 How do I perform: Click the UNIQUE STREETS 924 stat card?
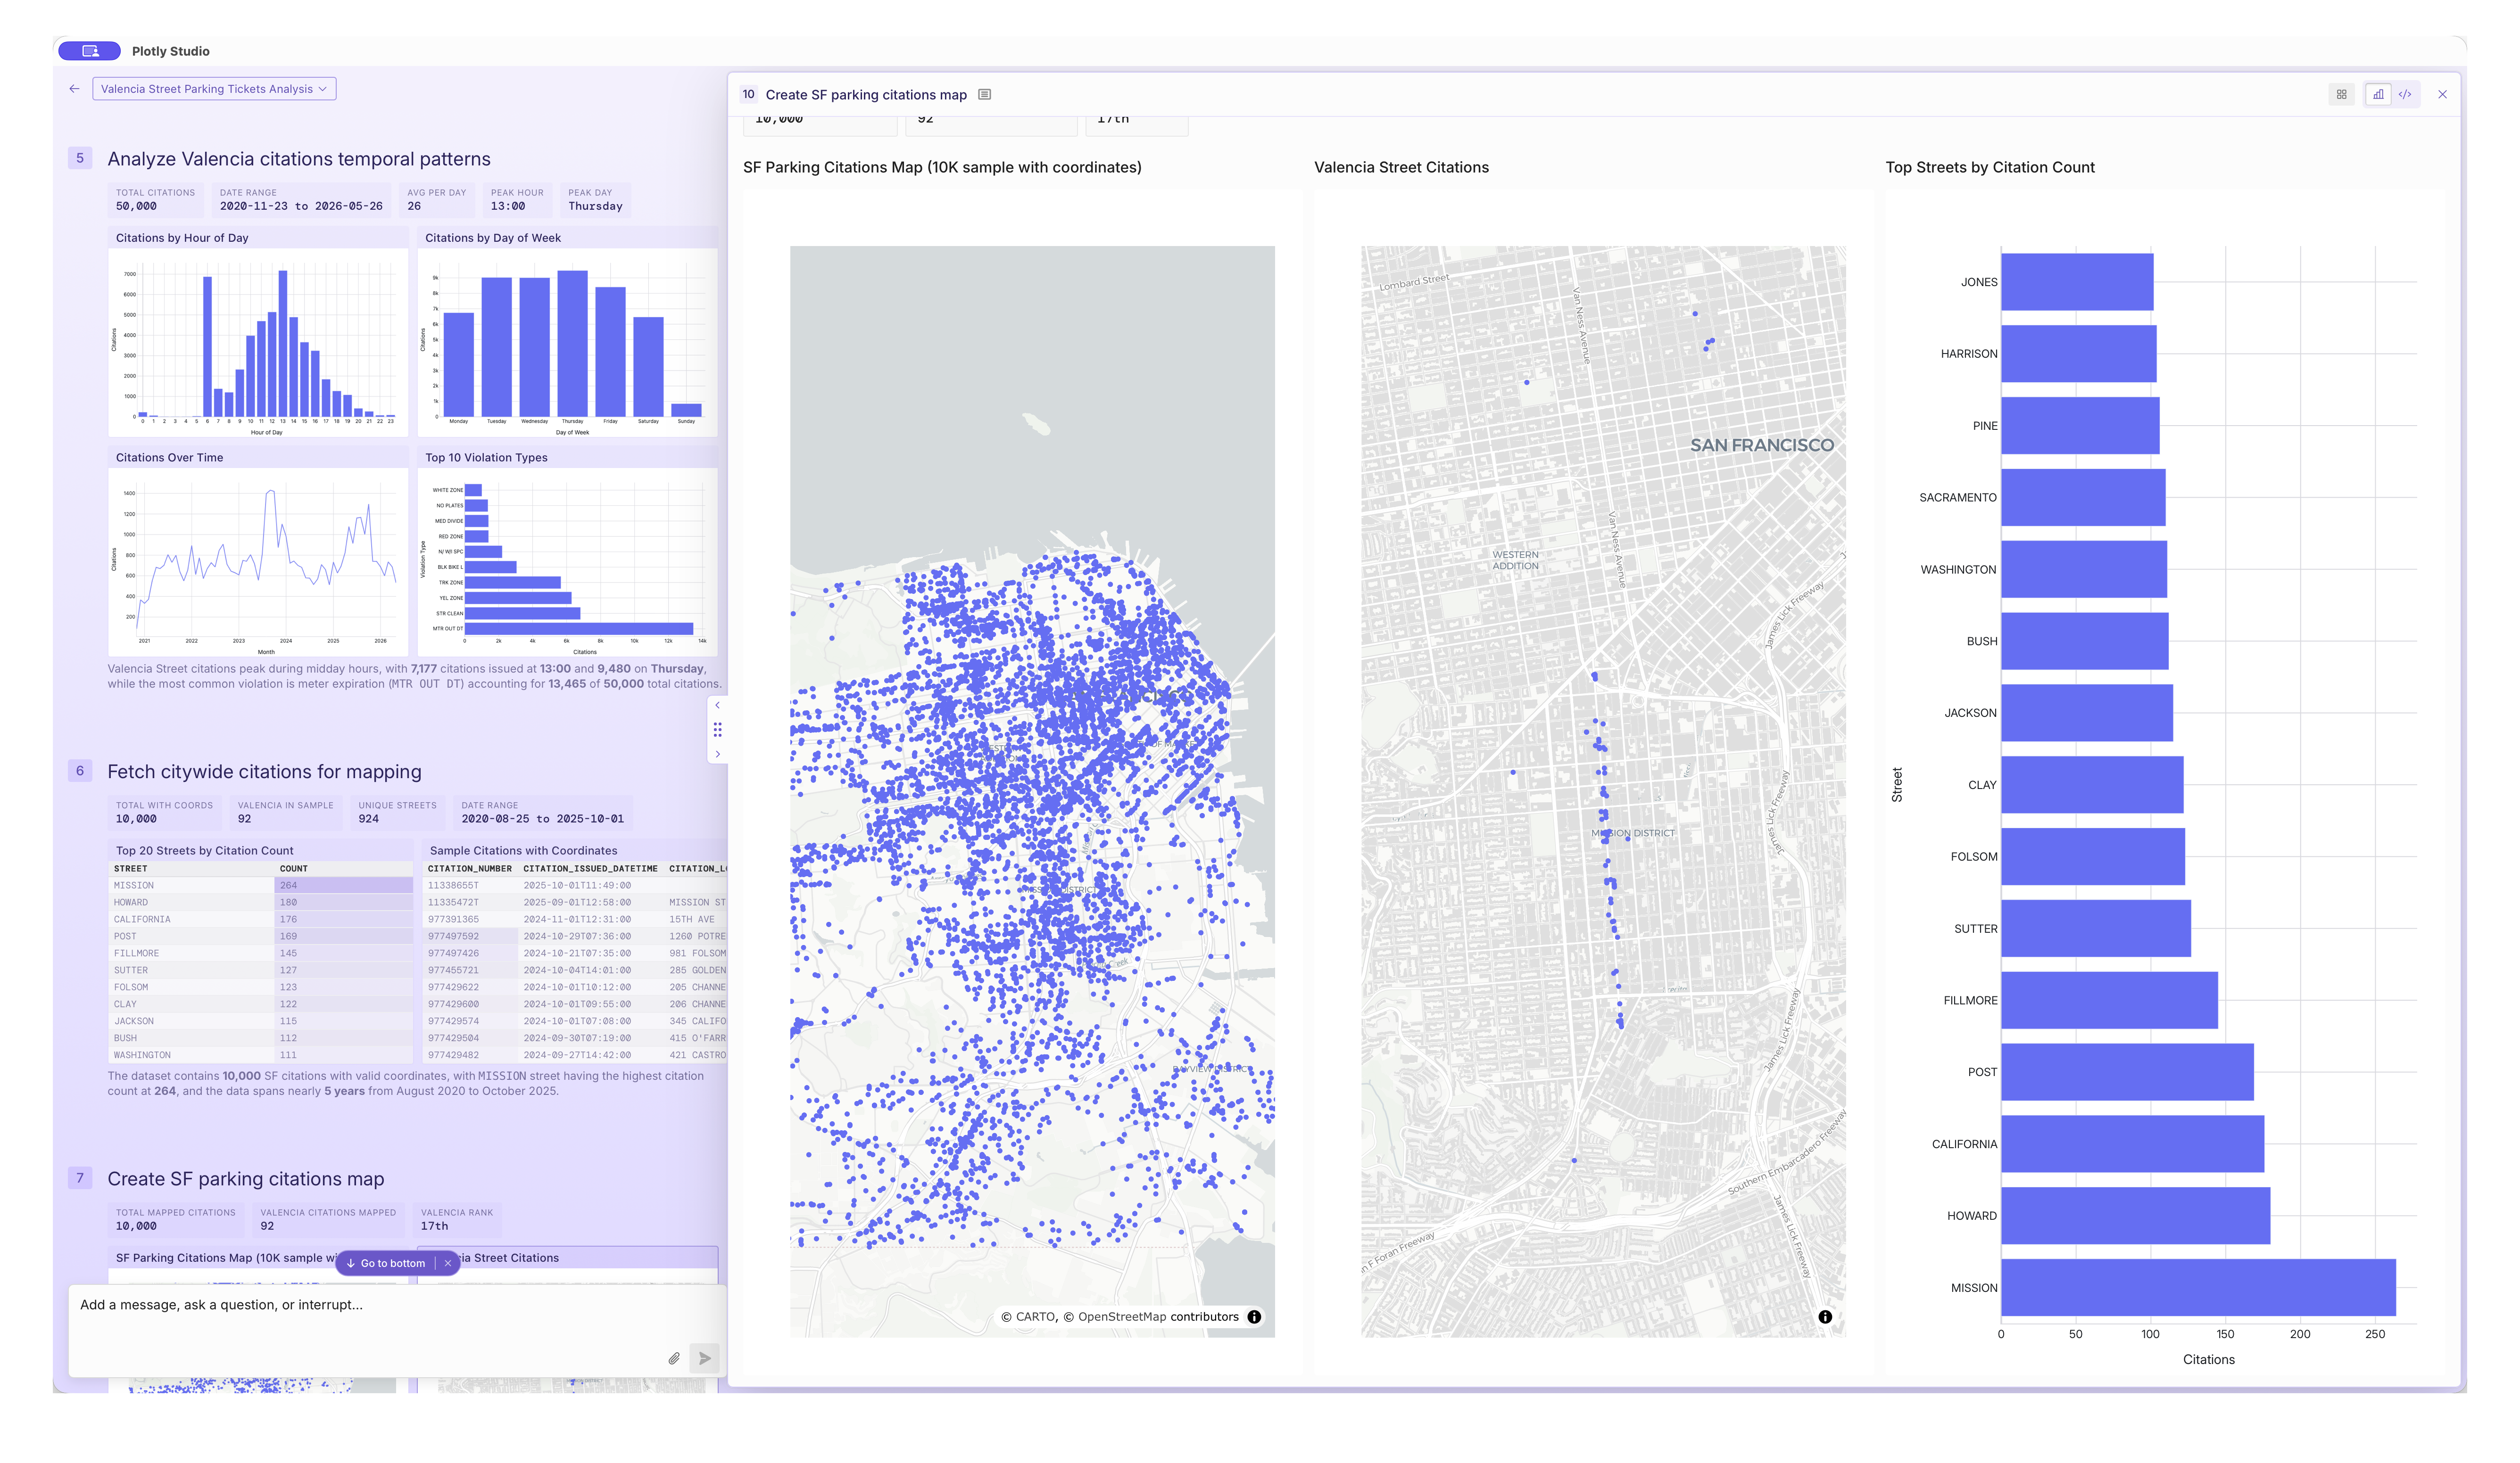click(397, 813)
